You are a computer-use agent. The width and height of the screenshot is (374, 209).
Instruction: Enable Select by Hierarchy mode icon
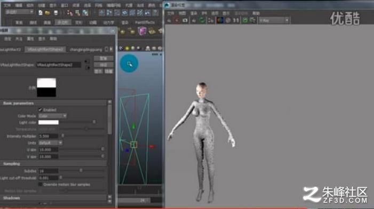(x=70, y=13)
